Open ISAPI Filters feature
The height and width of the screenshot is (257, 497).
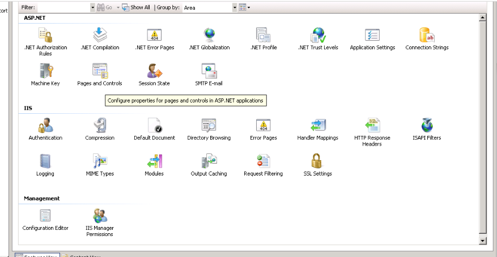tap(427, 129)
